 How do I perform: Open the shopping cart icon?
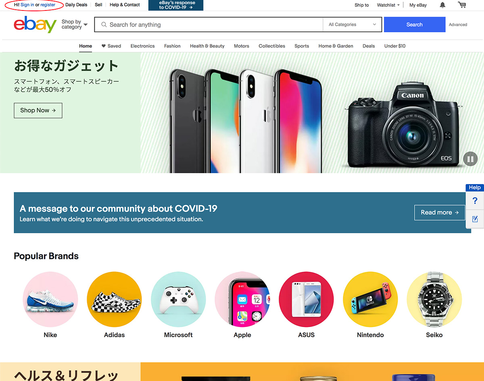pyautogui.click(x=462, y=5)
